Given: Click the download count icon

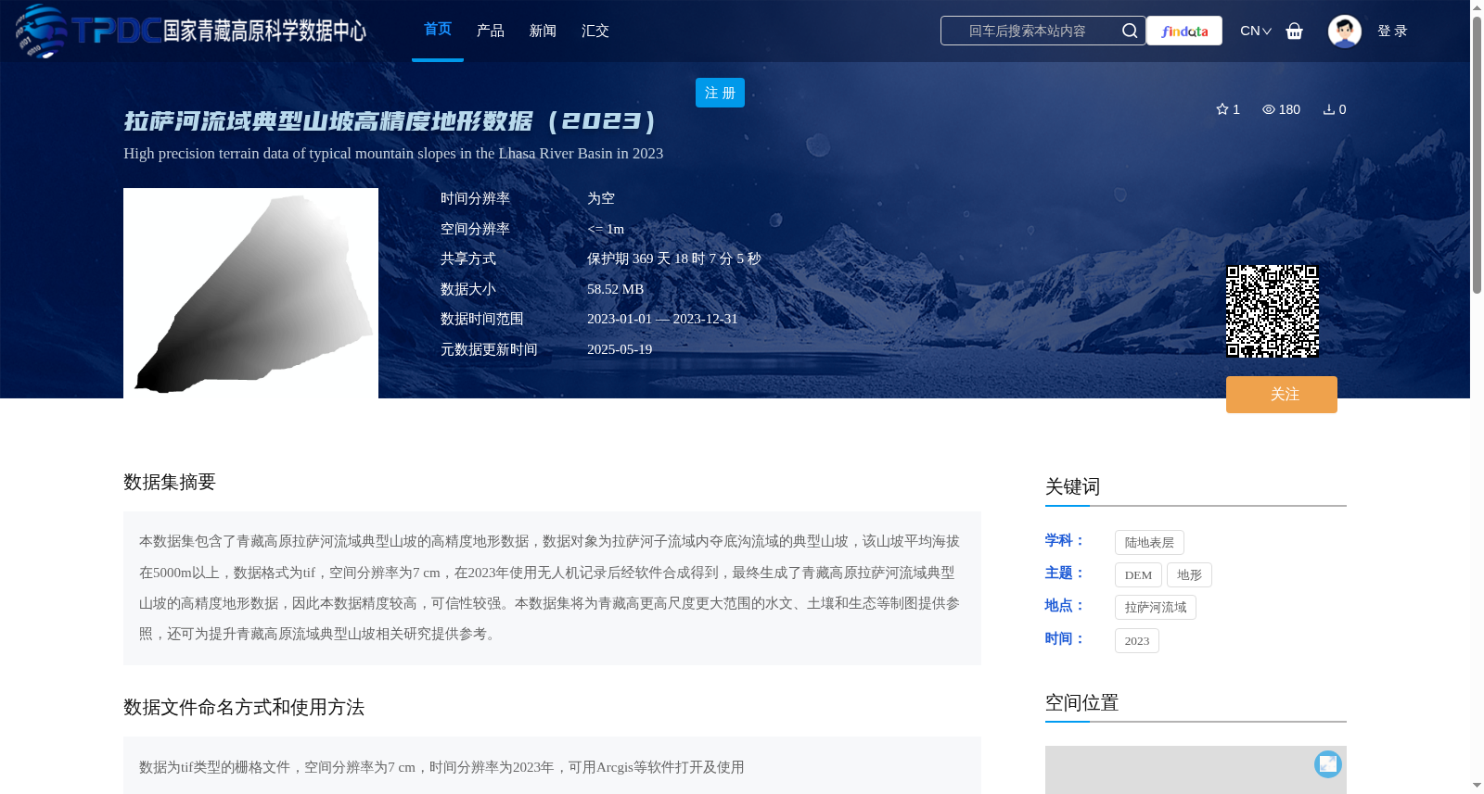Looking at the screenshot, I should click(x=1328, y=109).
